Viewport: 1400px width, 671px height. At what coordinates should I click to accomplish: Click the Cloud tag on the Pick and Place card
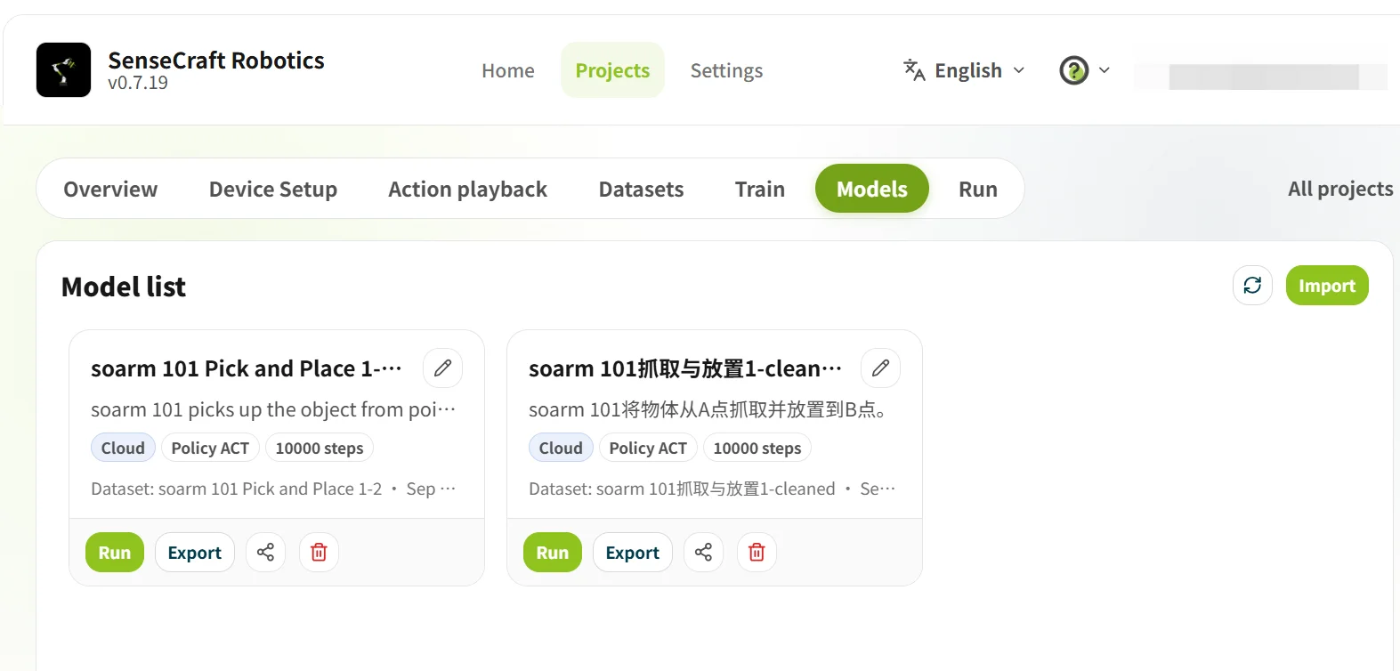pyautogui.click(x=123, y=448)
